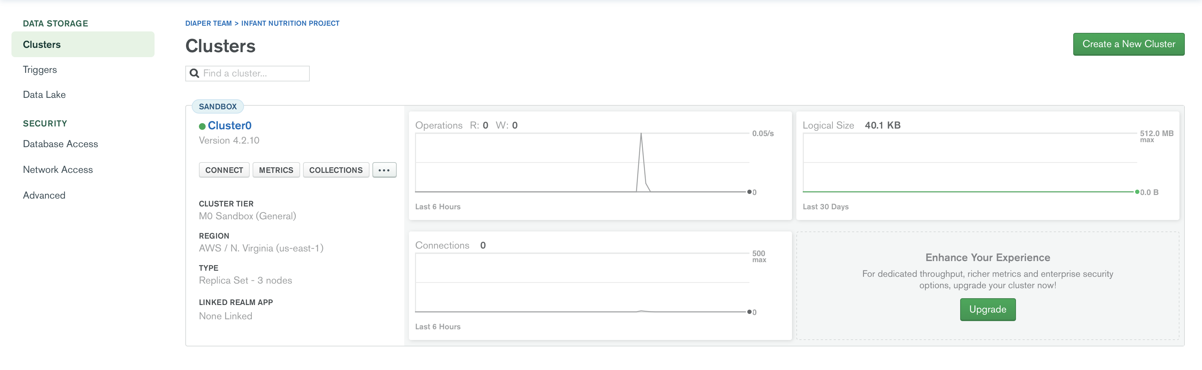Viewport: 1202px width, 370px height.
Task: Browse COLLECTIONS for Cluster0
Action: [x=336, y=170]
